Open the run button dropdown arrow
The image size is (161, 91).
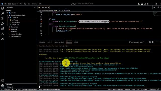click(156, 7)
